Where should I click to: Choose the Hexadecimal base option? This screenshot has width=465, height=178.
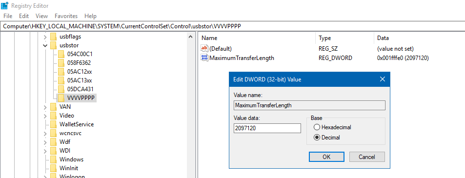(332, 127)
